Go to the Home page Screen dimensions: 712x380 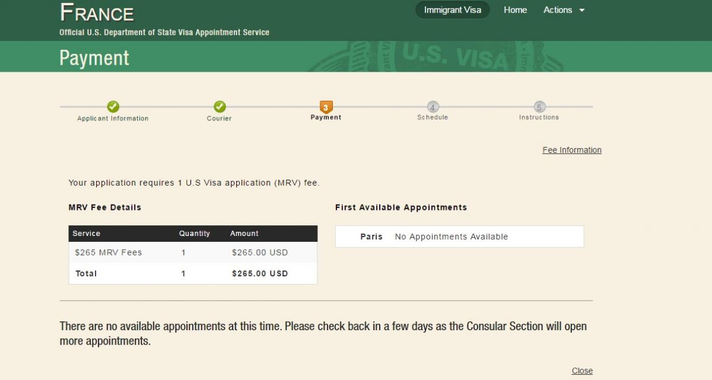(x=515, y=10)
